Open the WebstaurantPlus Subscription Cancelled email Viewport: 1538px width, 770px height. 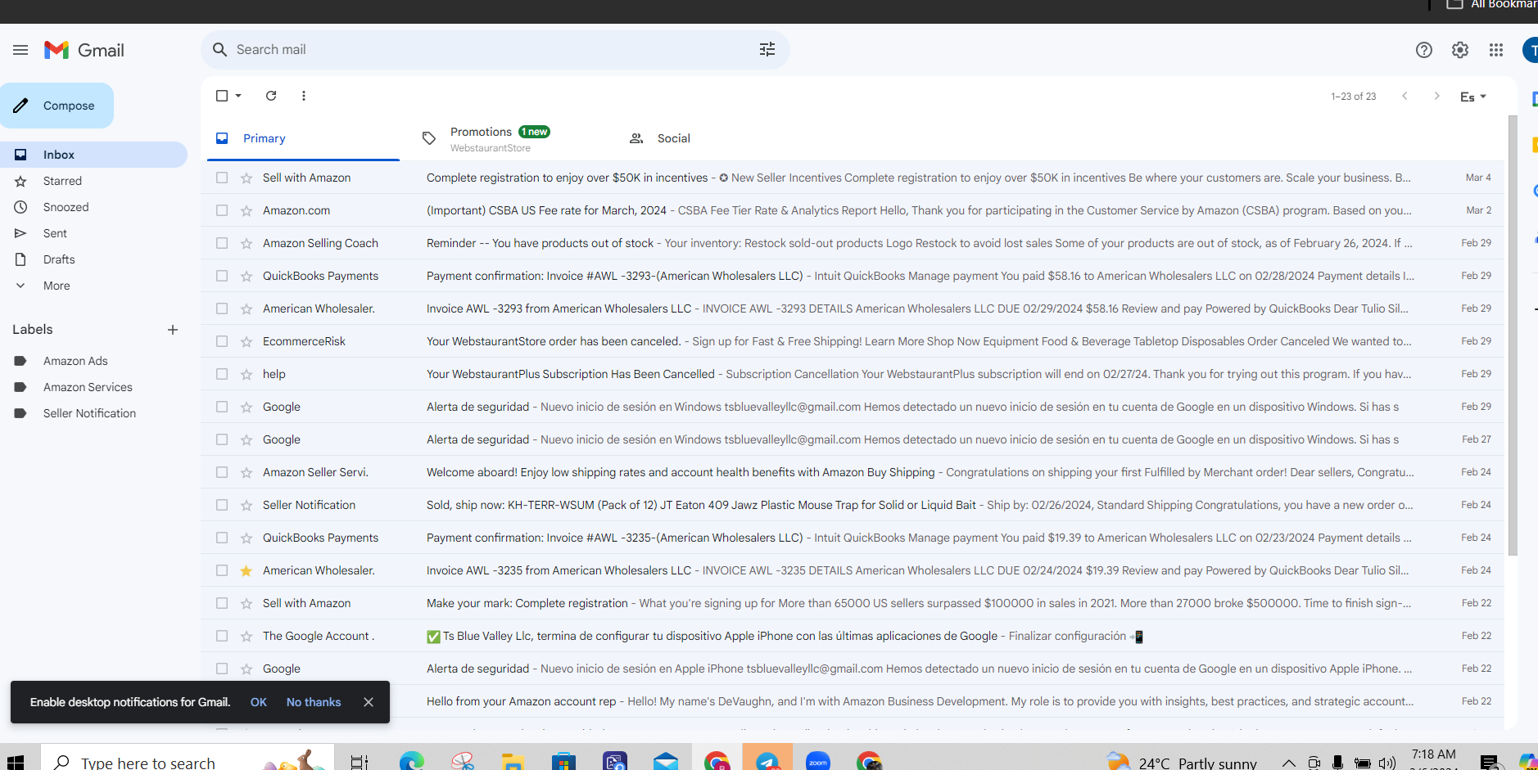tap(852, 374)
